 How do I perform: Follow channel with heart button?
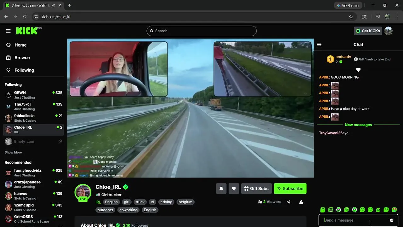tap(234, 189)
